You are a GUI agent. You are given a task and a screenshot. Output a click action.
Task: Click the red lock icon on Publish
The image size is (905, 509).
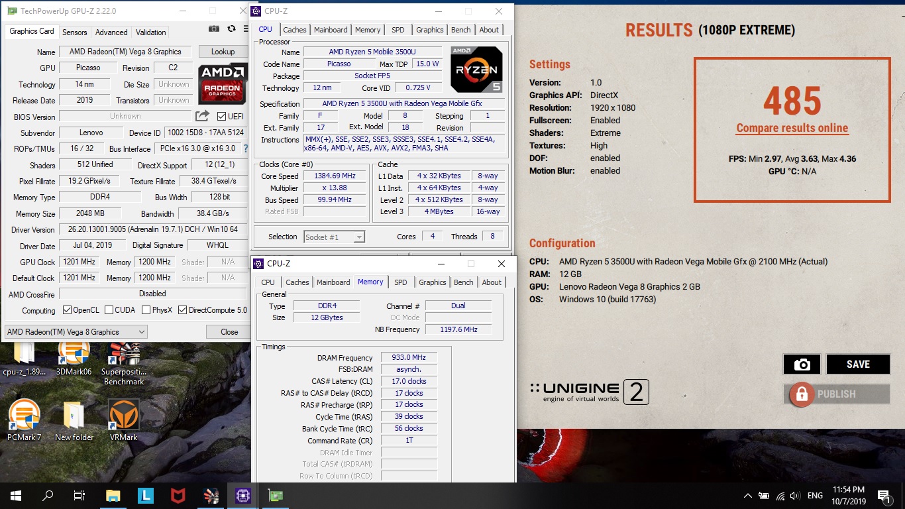[801, 394]
